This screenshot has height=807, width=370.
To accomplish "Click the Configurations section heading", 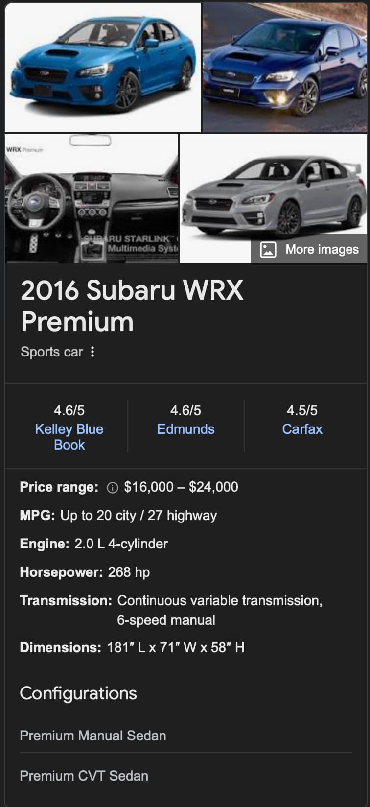I will 78,693.
